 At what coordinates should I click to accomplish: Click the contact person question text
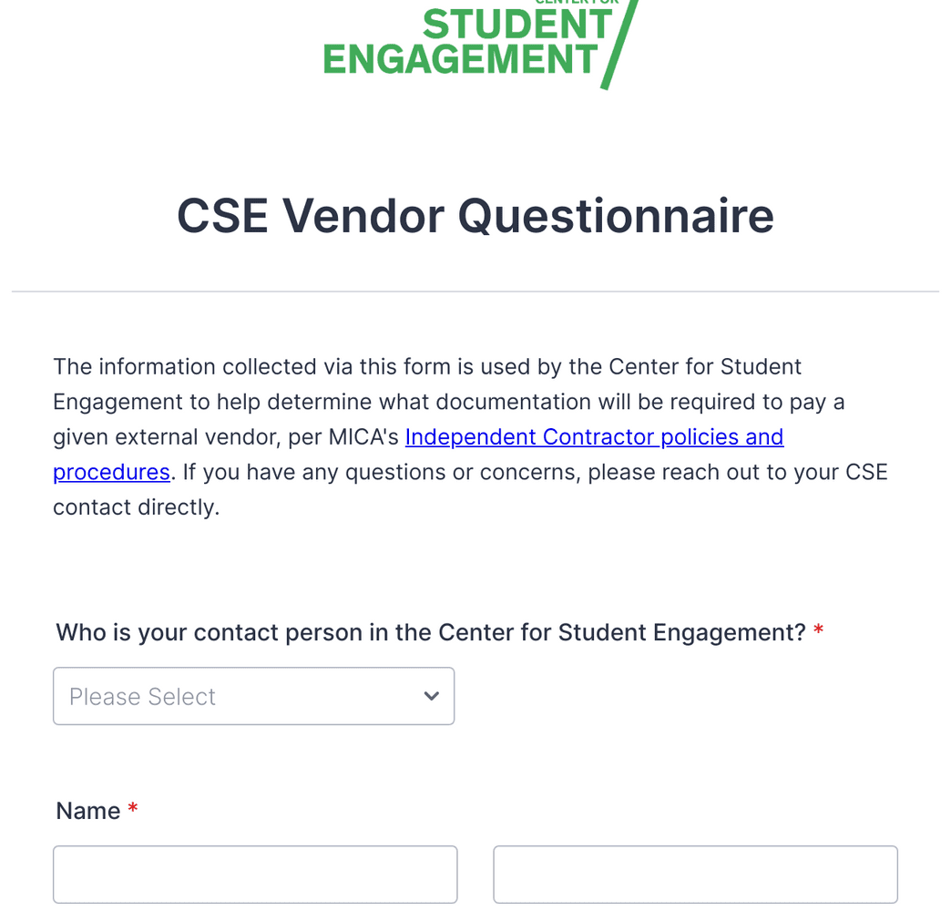click(428, 631)
